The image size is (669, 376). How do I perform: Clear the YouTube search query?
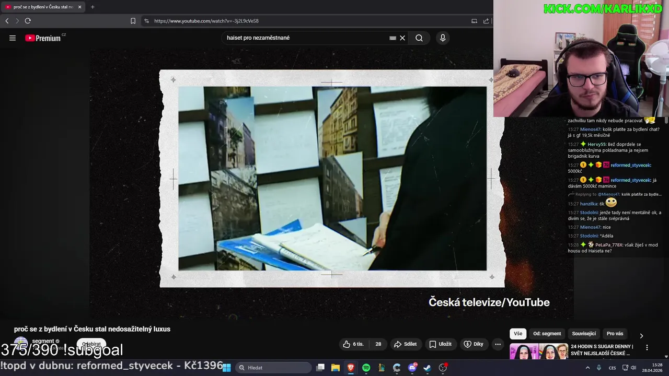point(402,38)
